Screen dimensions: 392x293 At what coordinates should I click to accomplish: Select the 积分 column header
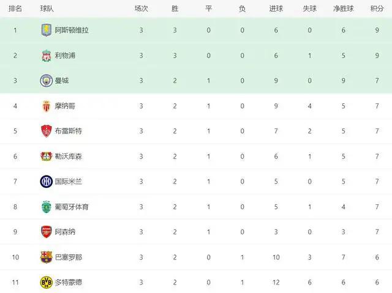377,9
